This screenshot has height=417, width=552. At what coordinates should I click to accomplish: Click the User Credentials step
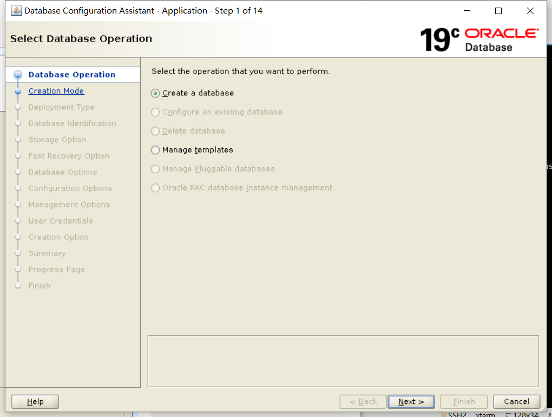click(61, 221)
